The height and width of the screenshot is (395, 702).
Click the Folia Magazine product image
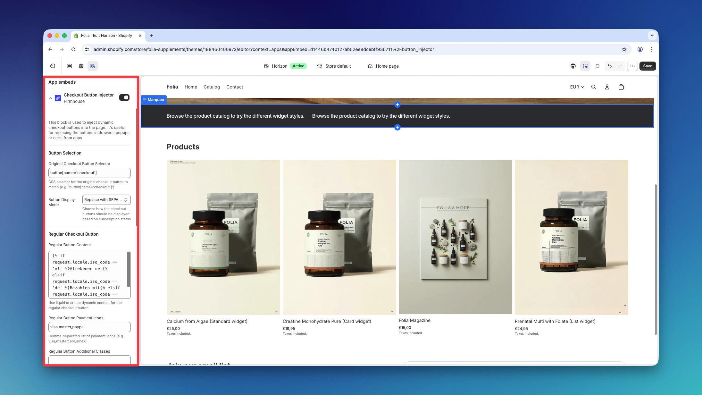pyautogui.click(x=455, y=237)
